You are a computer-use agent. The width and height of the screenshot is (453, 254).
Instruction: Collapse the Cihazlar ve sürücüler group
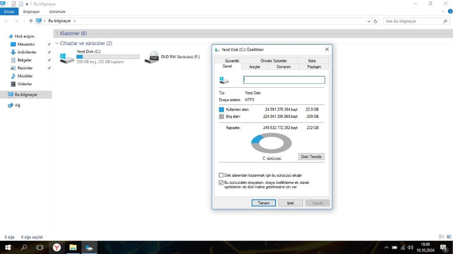[x=57, y=43]
